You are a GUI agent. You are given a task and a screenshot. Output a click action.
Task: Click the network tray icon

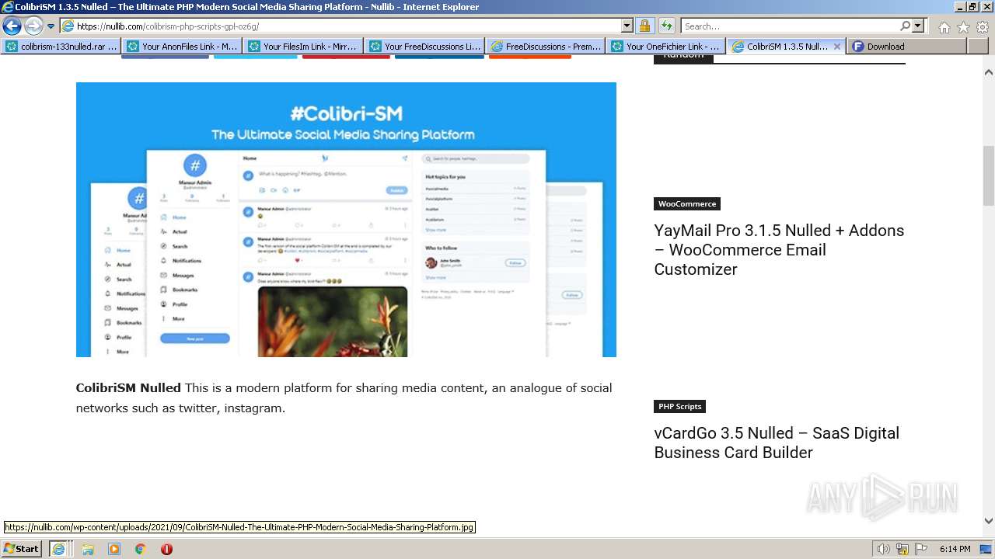[x=902, y=549]
